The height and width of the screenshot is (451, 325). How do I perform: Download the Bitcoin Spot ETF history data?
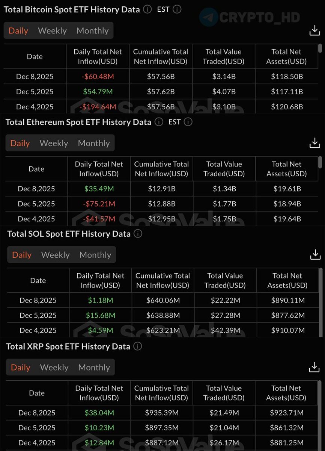point(314,31)
